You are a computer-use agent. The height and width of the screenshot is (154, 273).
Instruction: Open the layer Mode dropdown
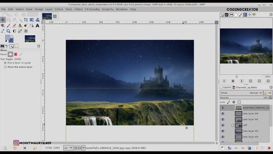(241, 93)
